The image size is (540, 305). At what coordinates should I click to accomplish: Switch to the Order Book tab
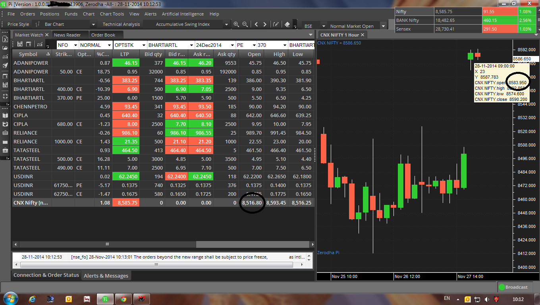(x=103, y=35)
